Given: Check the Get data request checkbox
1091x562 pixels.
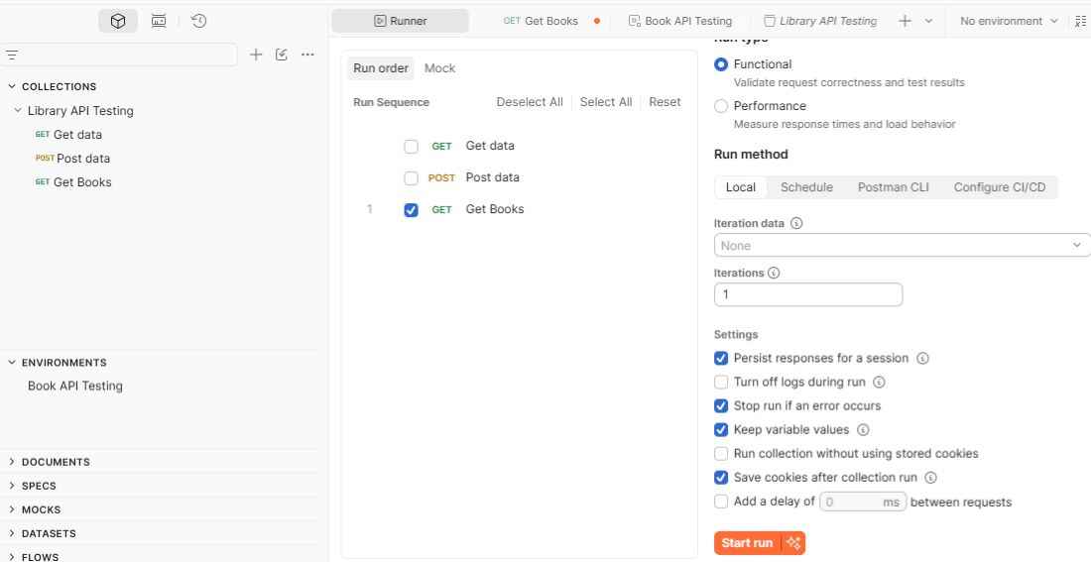Looking at the screenshot, I should (412, 146).
